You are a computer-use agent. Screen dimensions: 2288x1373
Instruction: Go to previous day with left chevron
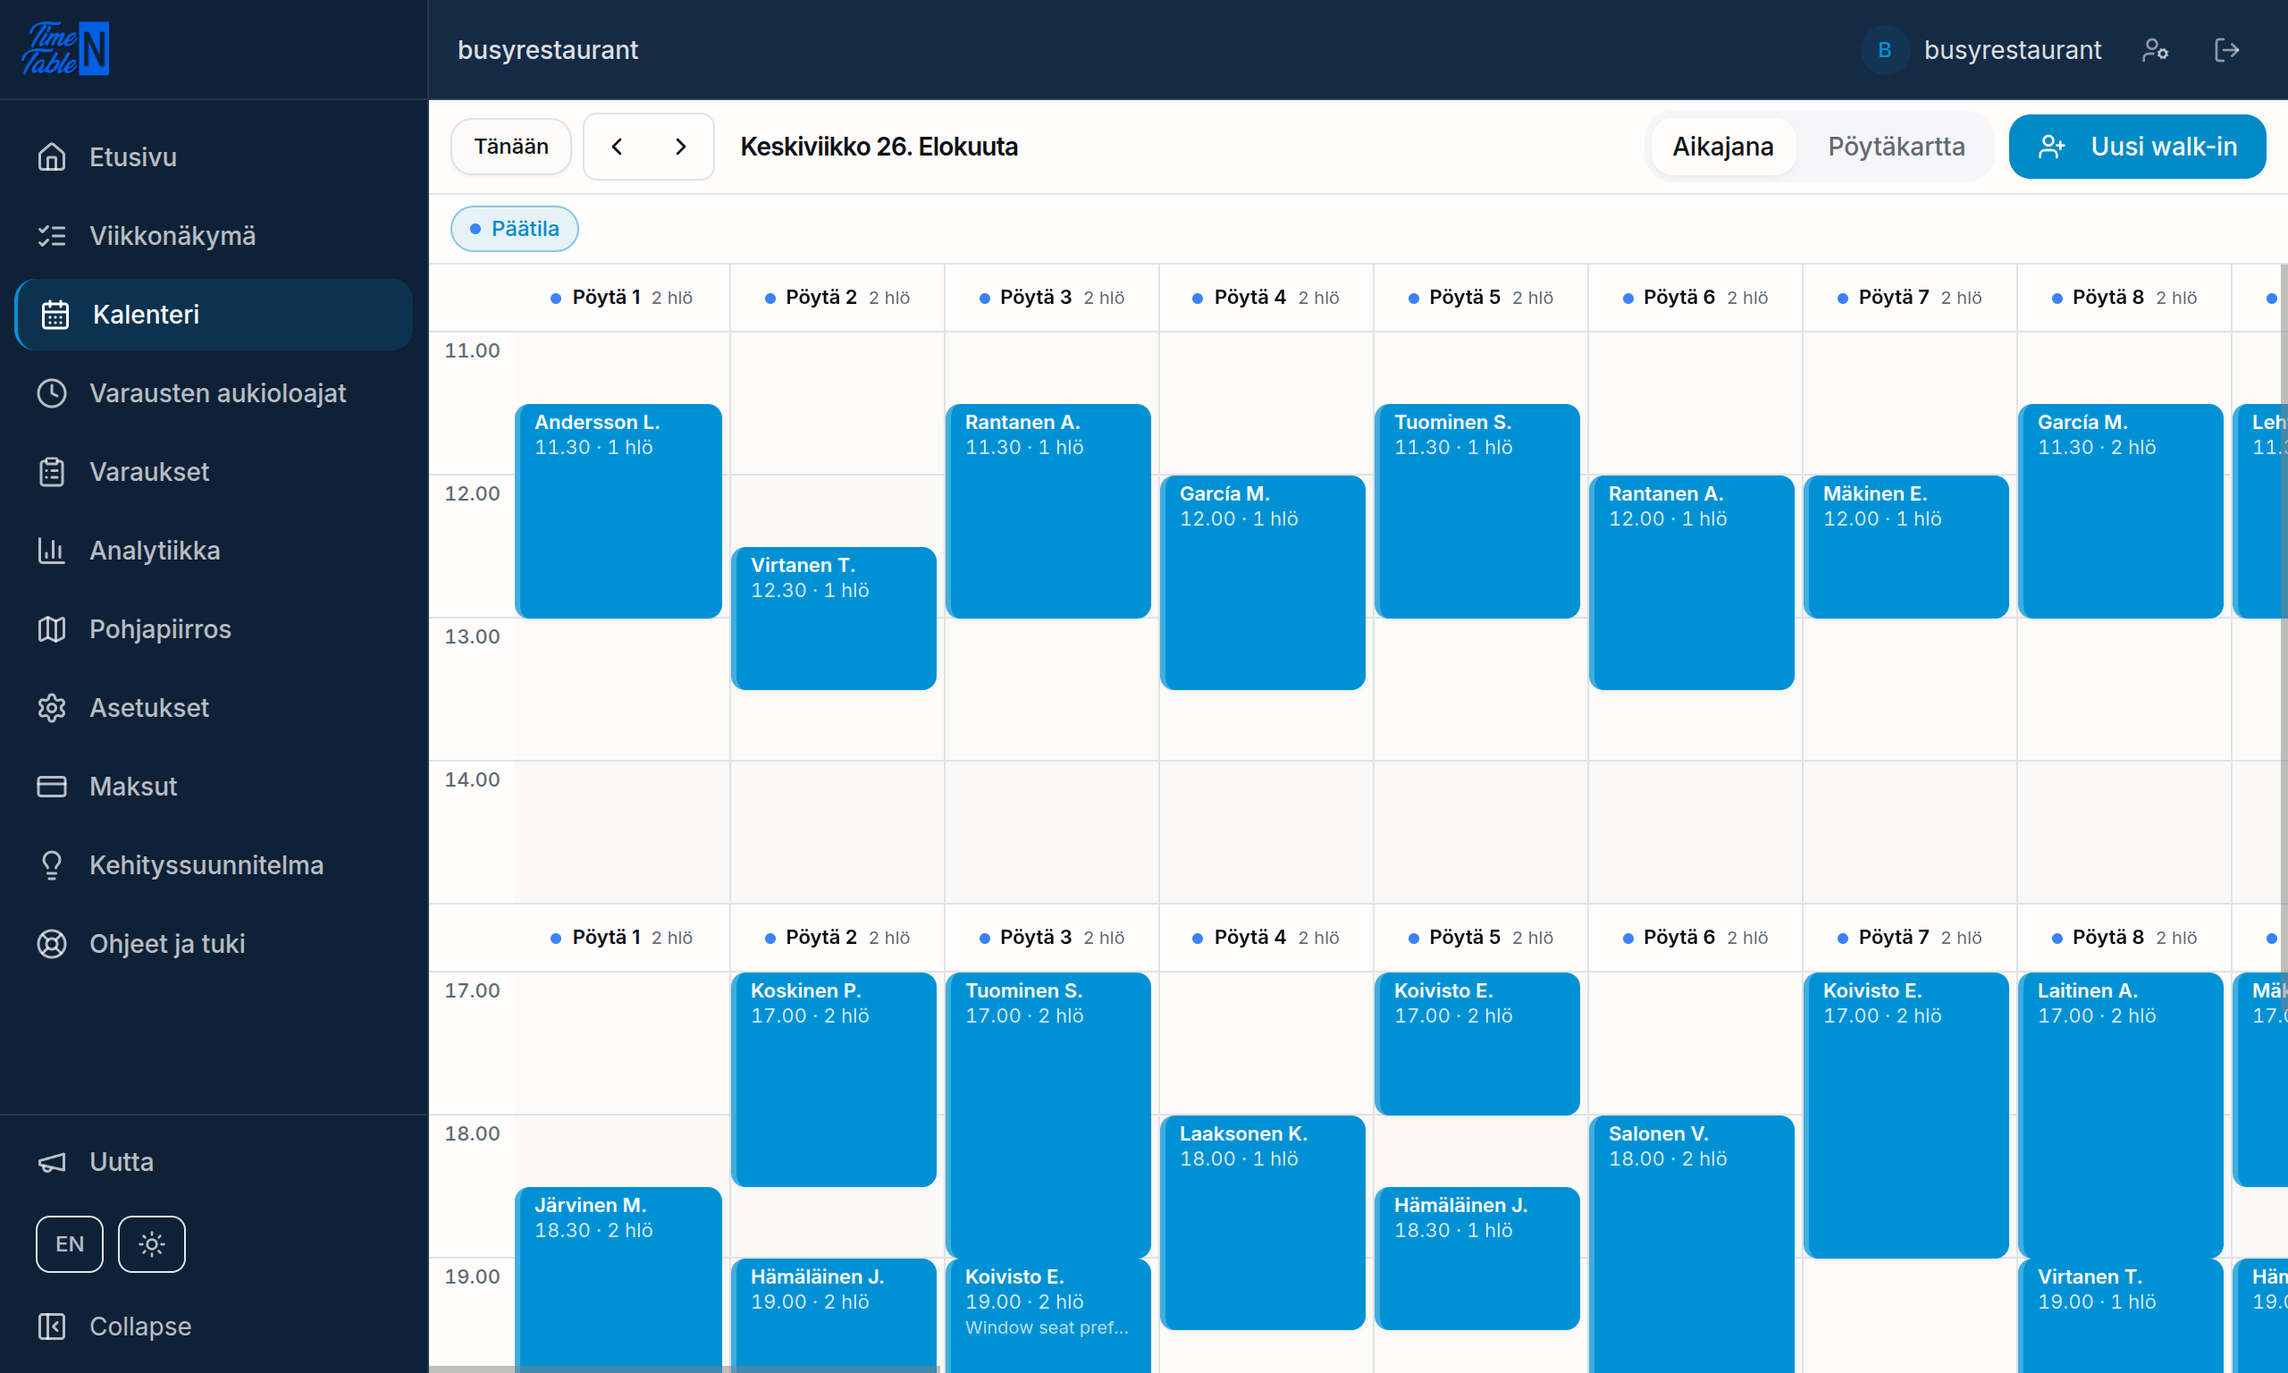(x=617, y=147)
